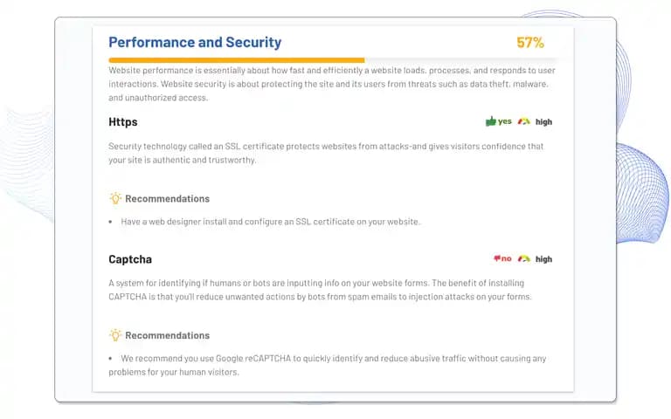The width and height of the screenshot is (671, 419).
Task: Click the priority gauge icon in Captcha row
Action: point(524,258)
